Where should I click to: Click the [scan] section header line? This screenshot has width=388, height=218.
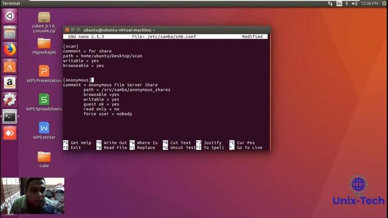pyautogui.click(x=71, y=46)
